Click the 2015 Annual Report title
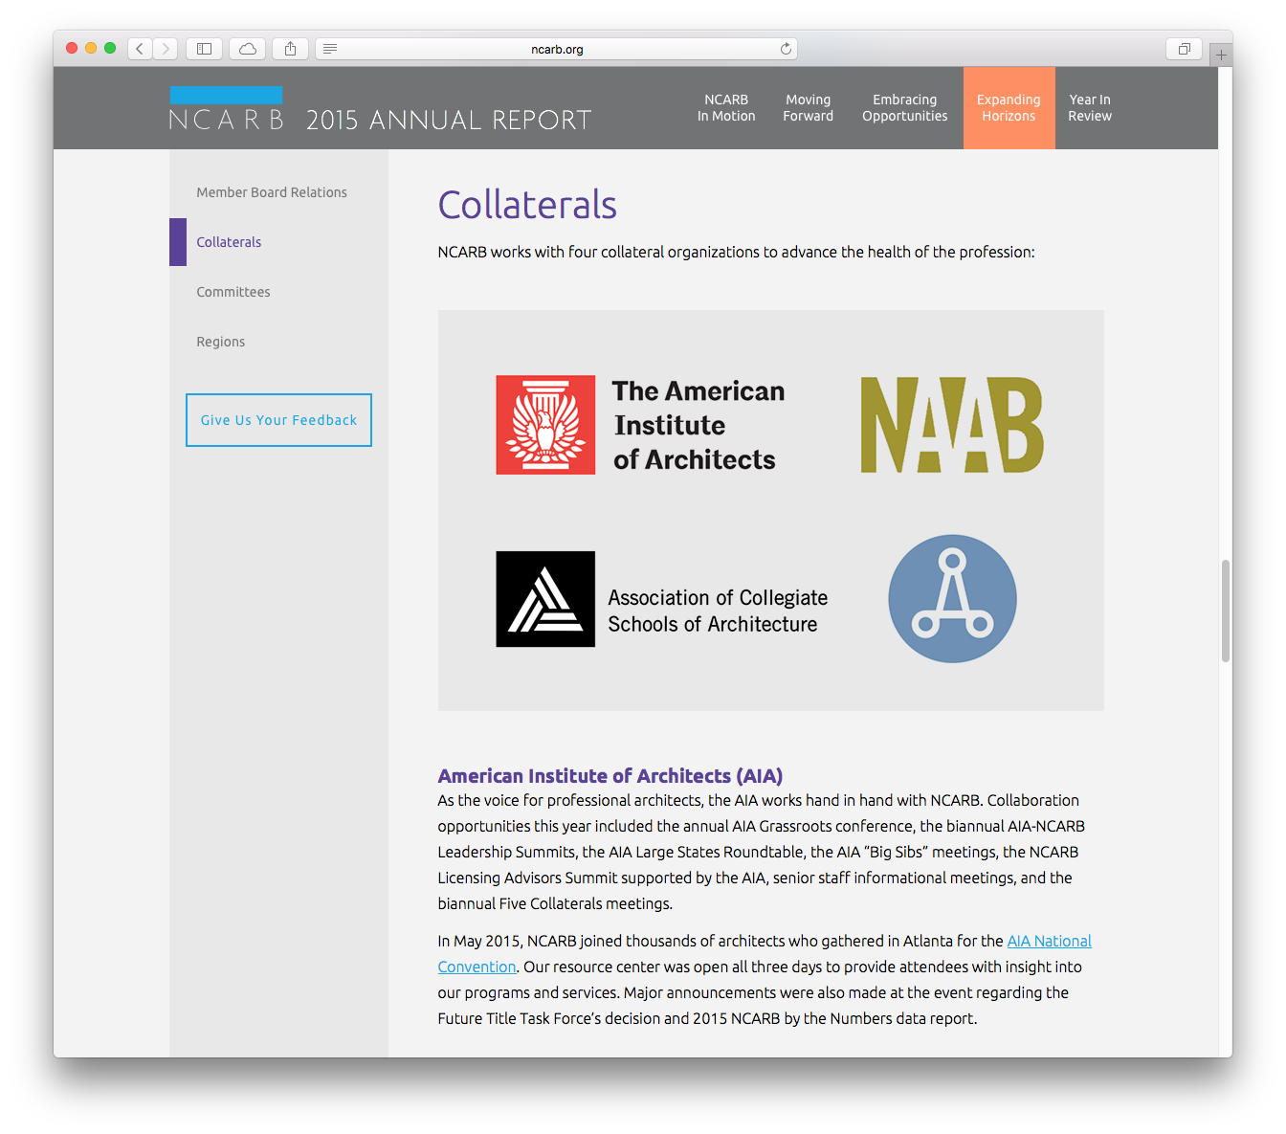Image resolution: width=1286 pixels, height=1134 pixels. click(x=449, y=120)
